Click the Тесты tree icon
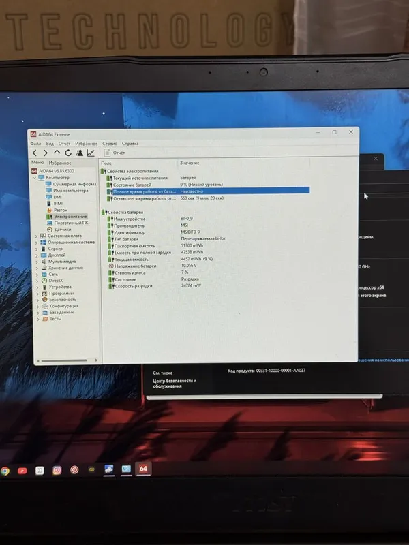Viewport: 409px width, 545px height. coord(45,319)
